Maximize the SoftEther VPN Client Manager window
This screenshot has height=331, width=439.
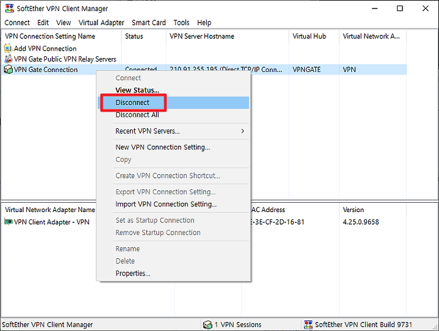[x=400, y=9]
